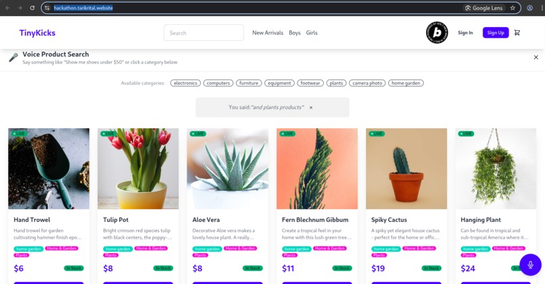Click the Hanging Plant product title
Image resolution: width=545 pixels, height=284 pixels.
481,220
